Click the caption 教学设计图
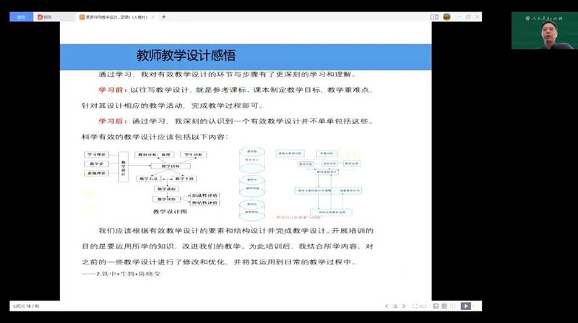This screenshot has height=323, width=578. (170, 212)
